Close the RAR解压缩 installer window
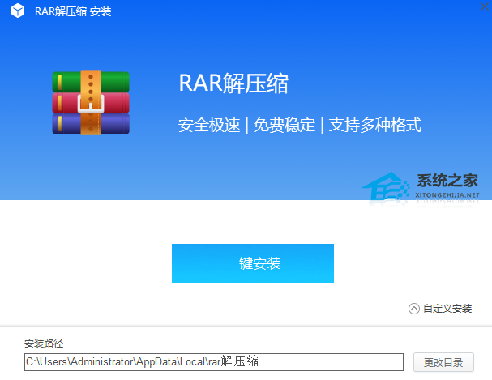Viewport: 492px width, 380px height. [485, 7]
